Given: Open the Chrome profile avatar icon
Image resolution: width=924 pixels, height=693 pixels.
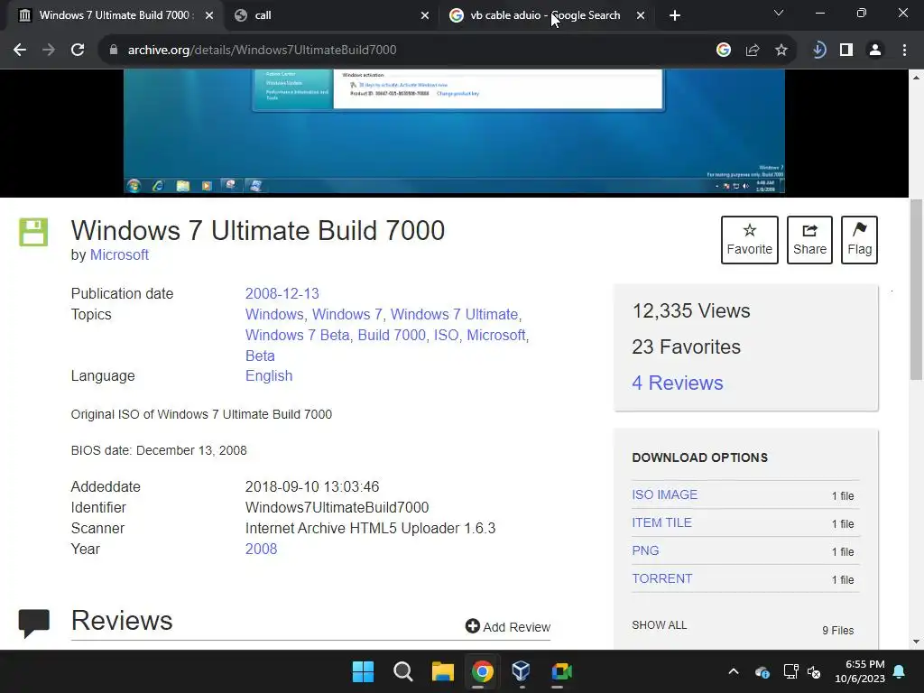Looking at the screenshot, I should pos(875,51).
